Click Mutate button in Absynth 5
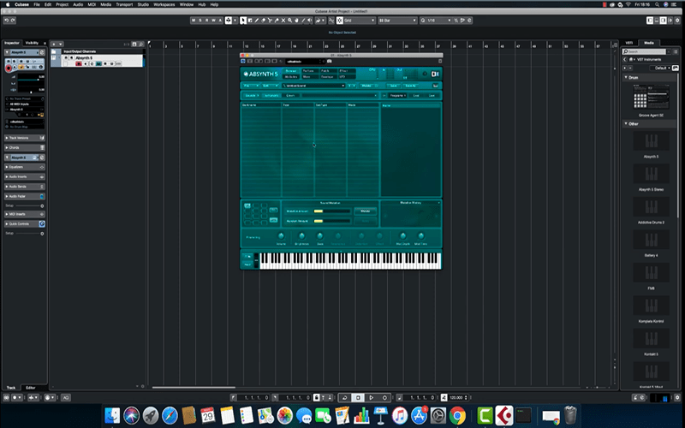 pos(366,211)
